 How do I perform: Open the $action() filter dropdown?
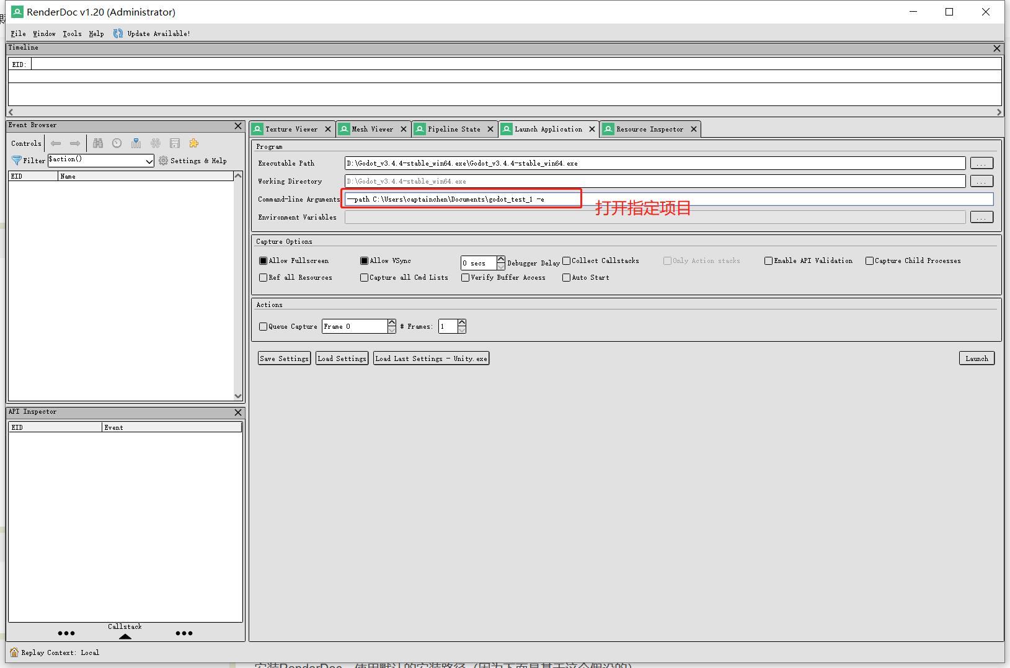click(149, 161)
